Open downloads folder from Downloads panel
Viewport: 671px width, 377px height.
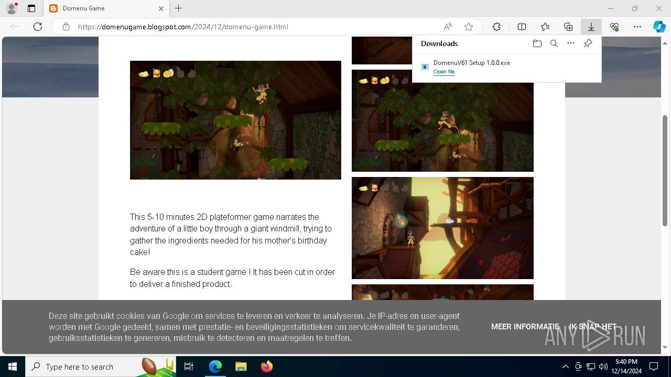(x=537, y=43)
